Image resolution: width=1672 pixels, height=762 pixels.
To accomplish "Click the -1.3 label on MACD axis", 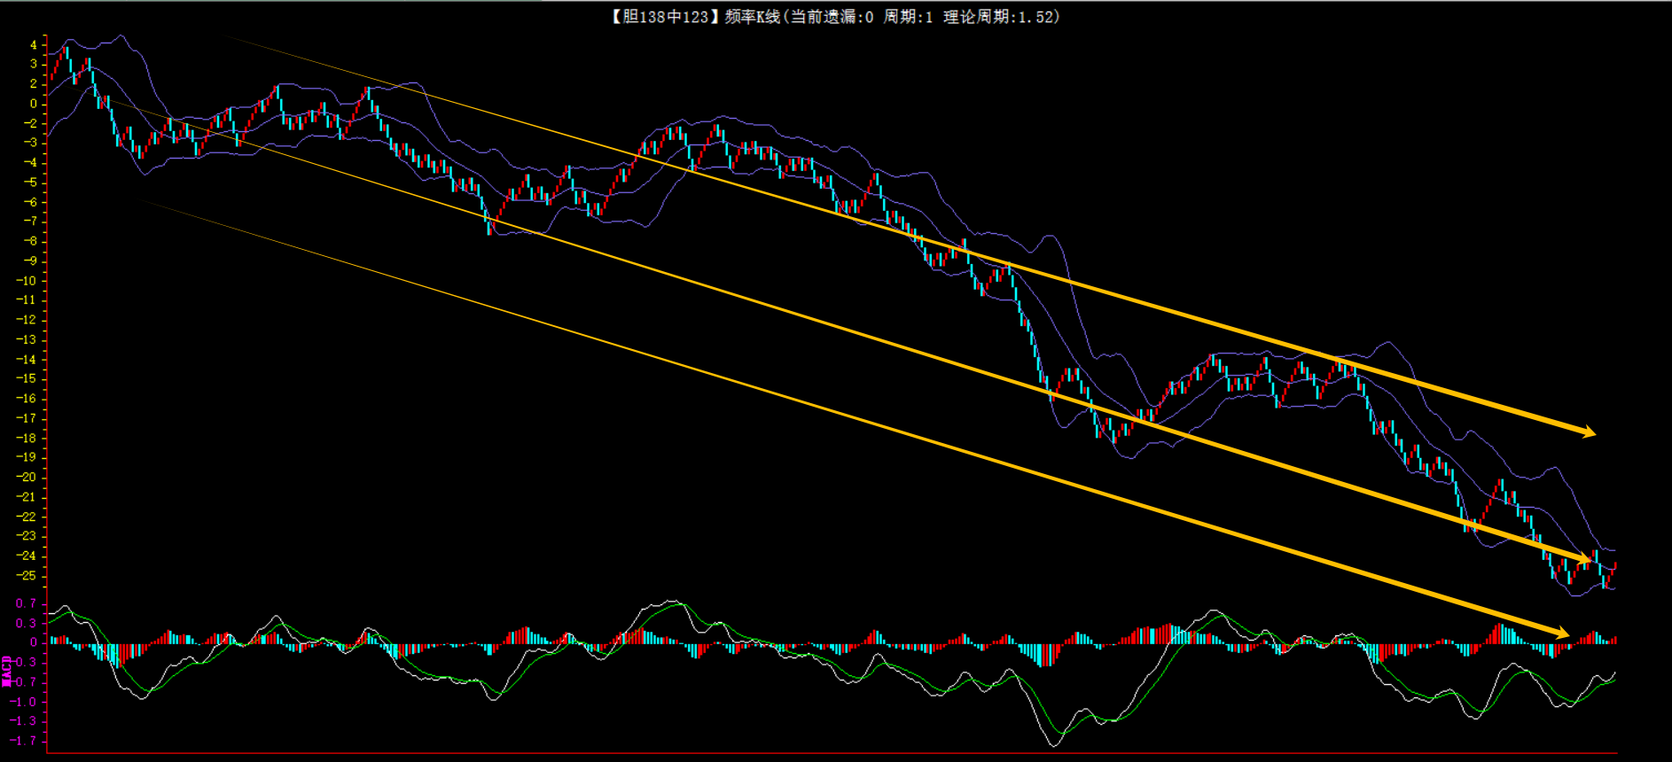I will pyautogui.click(x=25, y=721).
